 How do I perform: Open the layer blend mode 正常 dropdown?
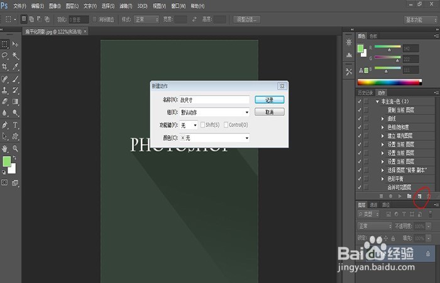375,226
